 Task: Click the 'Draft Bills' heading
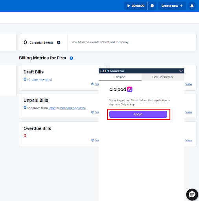click(x=33, y=72)
